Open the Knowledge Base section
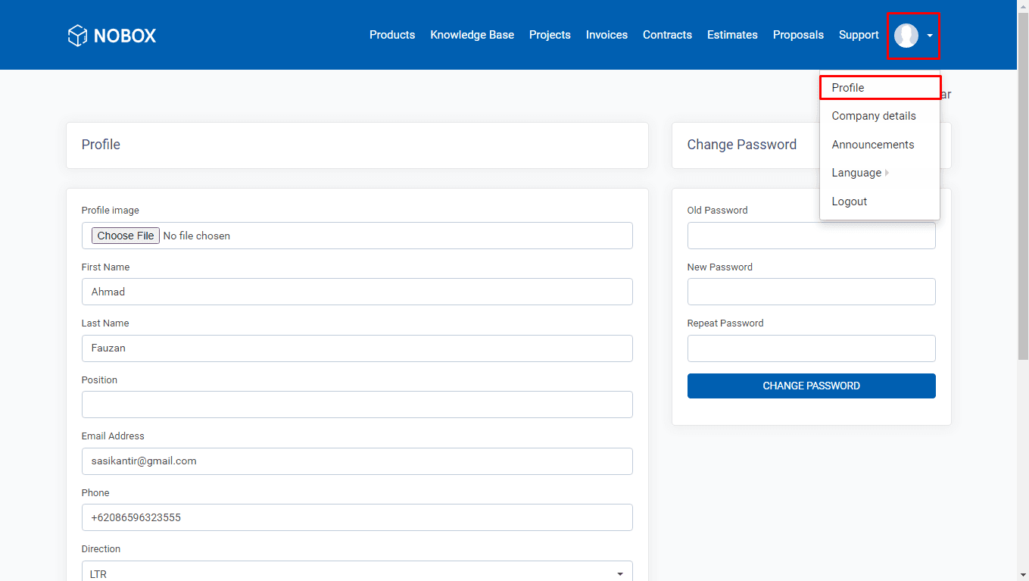 coord(472,34)
